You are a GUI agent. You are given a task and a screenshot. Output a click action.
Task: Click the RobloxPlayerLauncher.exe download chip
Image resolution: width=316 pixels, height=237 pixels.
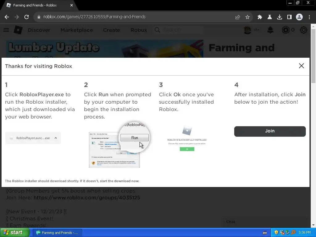[33, 138]
